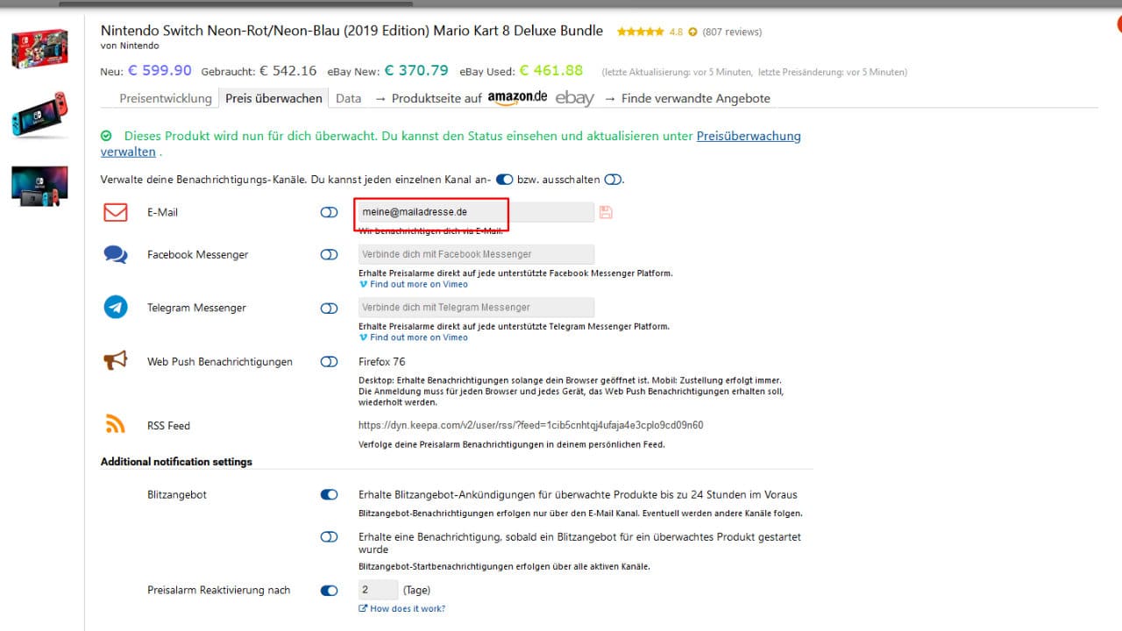Toggle Facebook Messenger notifications on
The image size is (1122, 631).
[x=329, y=254]
